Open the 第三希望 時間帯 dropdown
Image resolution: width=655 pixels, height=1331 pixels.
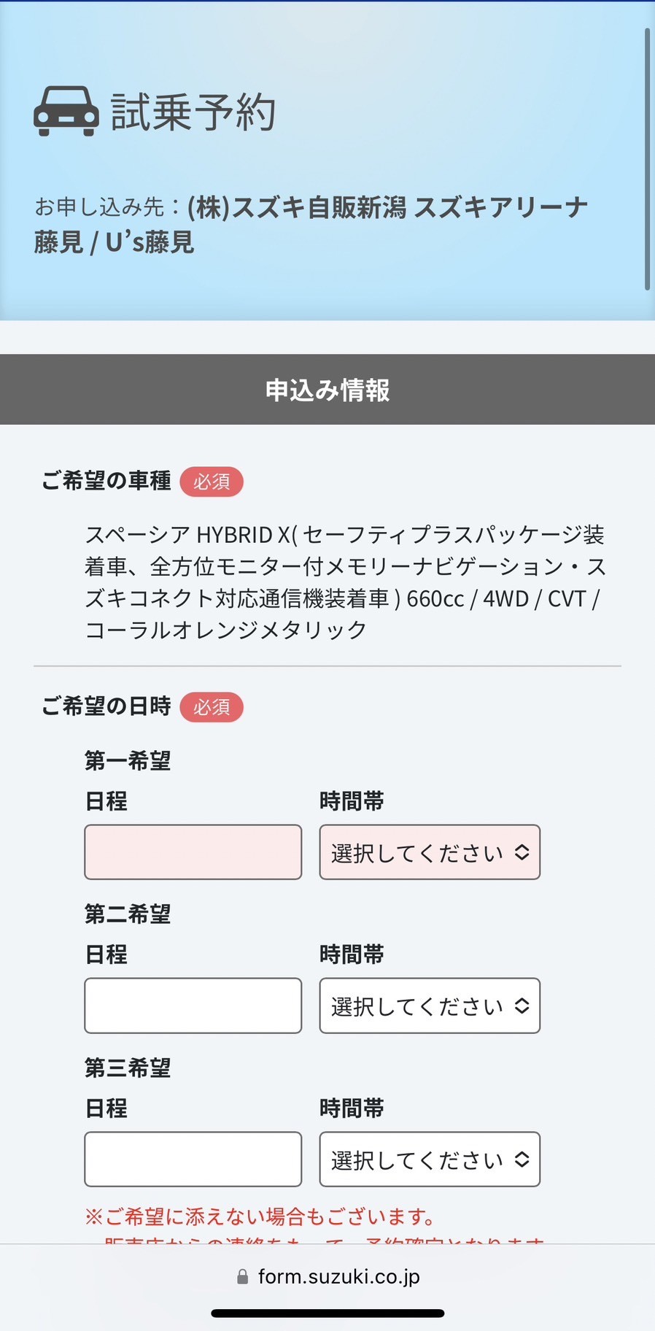[x=430, y=1160]
